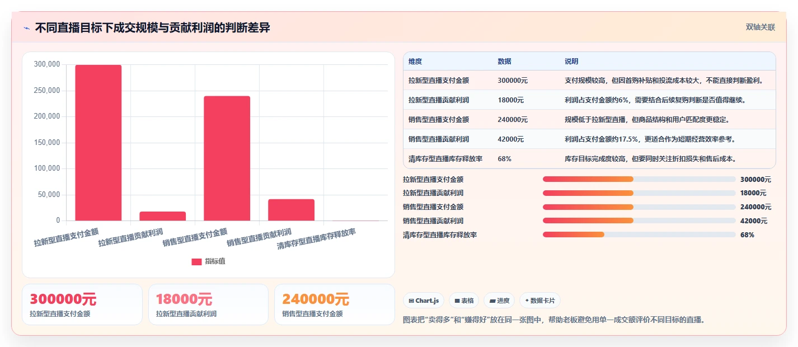This screenshot has height=347, width=798.
Task: Click the 300,000 y-axis label
Action: [x=47, y=64]
